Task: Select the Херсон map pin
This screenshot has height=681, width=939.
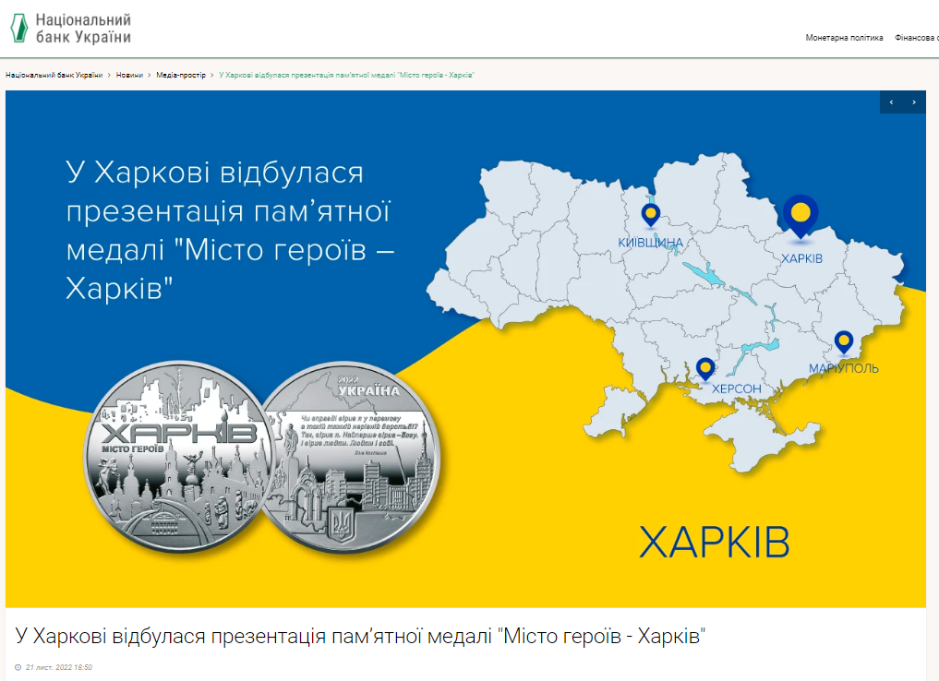Action: (x=705, y=369)
